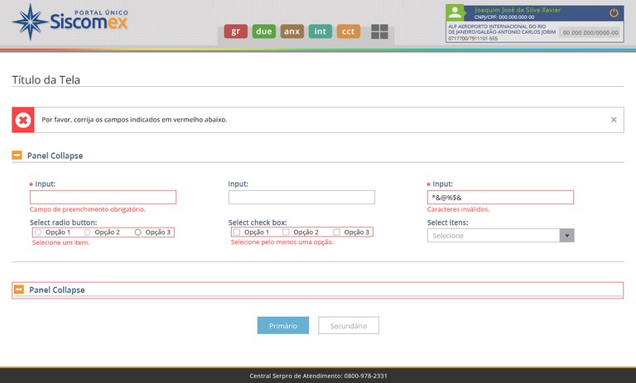
Task: Click the power logout icon
Action: click(614, 12)
